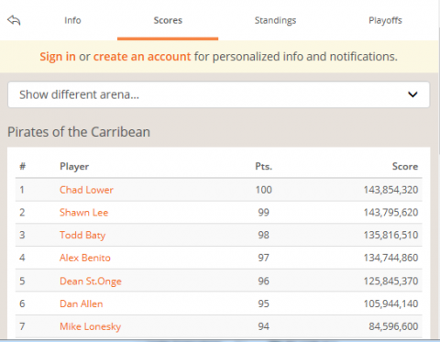Click the Pts. column header
The image size is (440, 342).
pyautogui.click(x=264, y=166)
